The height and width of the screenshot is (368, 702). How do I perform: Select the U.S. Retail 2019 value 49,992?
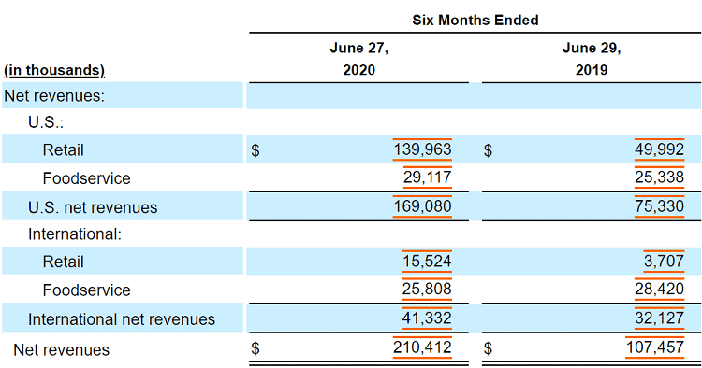tap(659, 149)
